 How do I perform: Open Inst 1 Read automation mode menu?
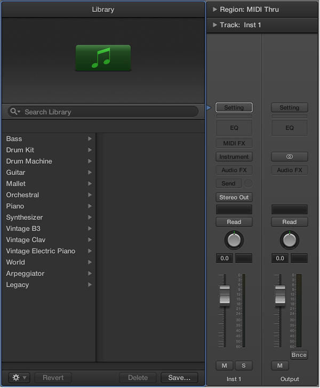[234, 222]
